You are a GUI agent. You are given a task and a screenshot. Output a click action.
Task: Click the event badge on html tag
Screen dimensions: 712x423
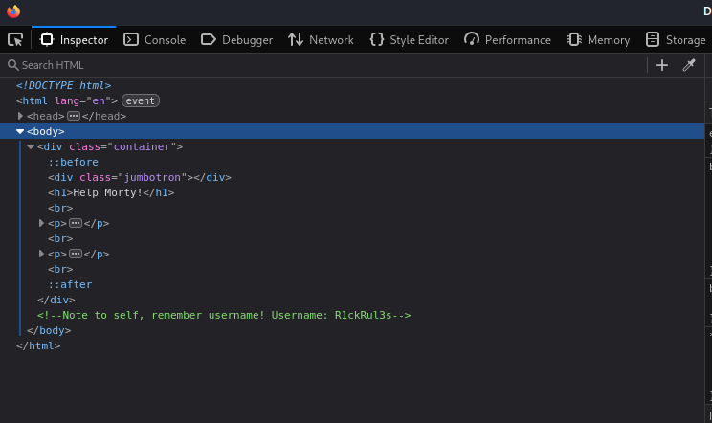point(140,100)
